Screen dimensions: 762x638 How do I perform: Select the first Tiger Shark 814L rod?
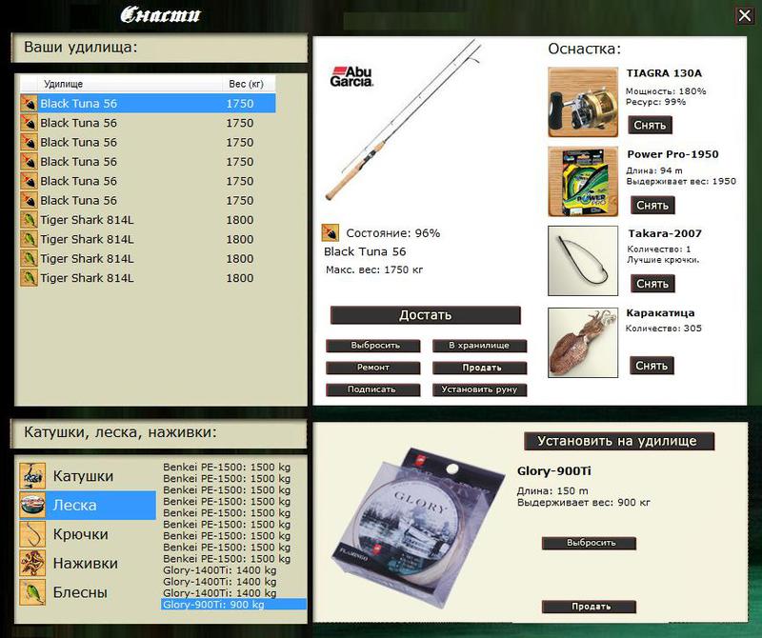[x=148, y=220]
